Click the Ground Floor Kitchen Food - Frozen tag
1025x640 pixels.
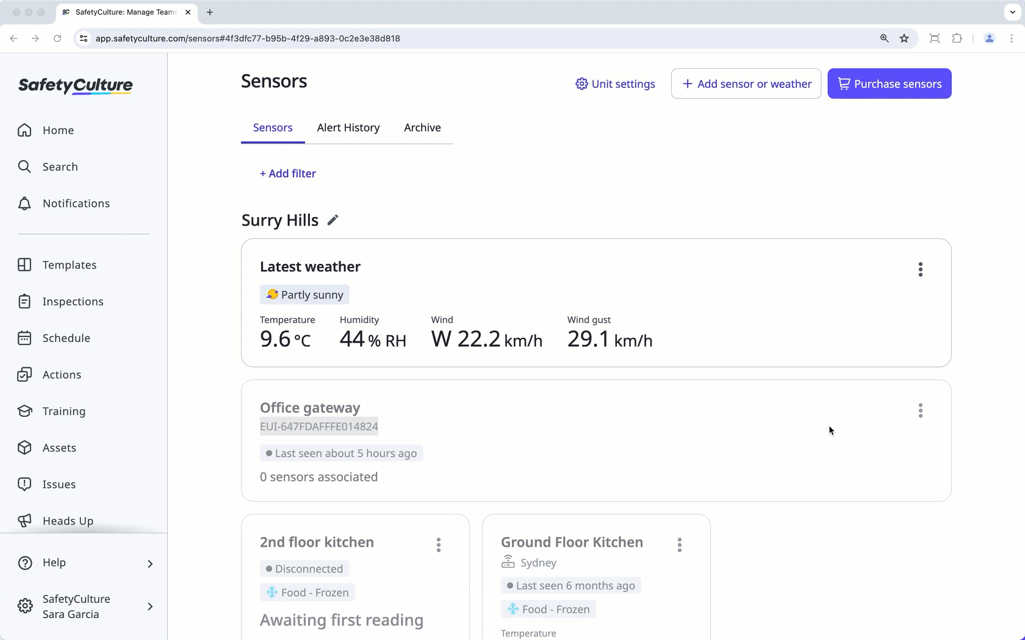point(548,610)
